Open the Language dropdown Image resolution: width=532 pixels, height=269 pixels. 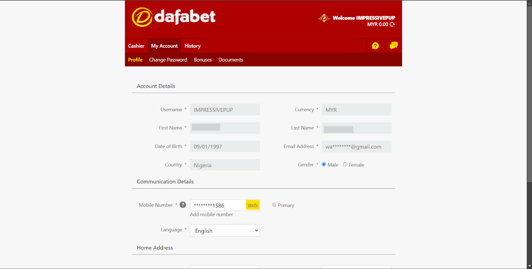click(225, 231)
